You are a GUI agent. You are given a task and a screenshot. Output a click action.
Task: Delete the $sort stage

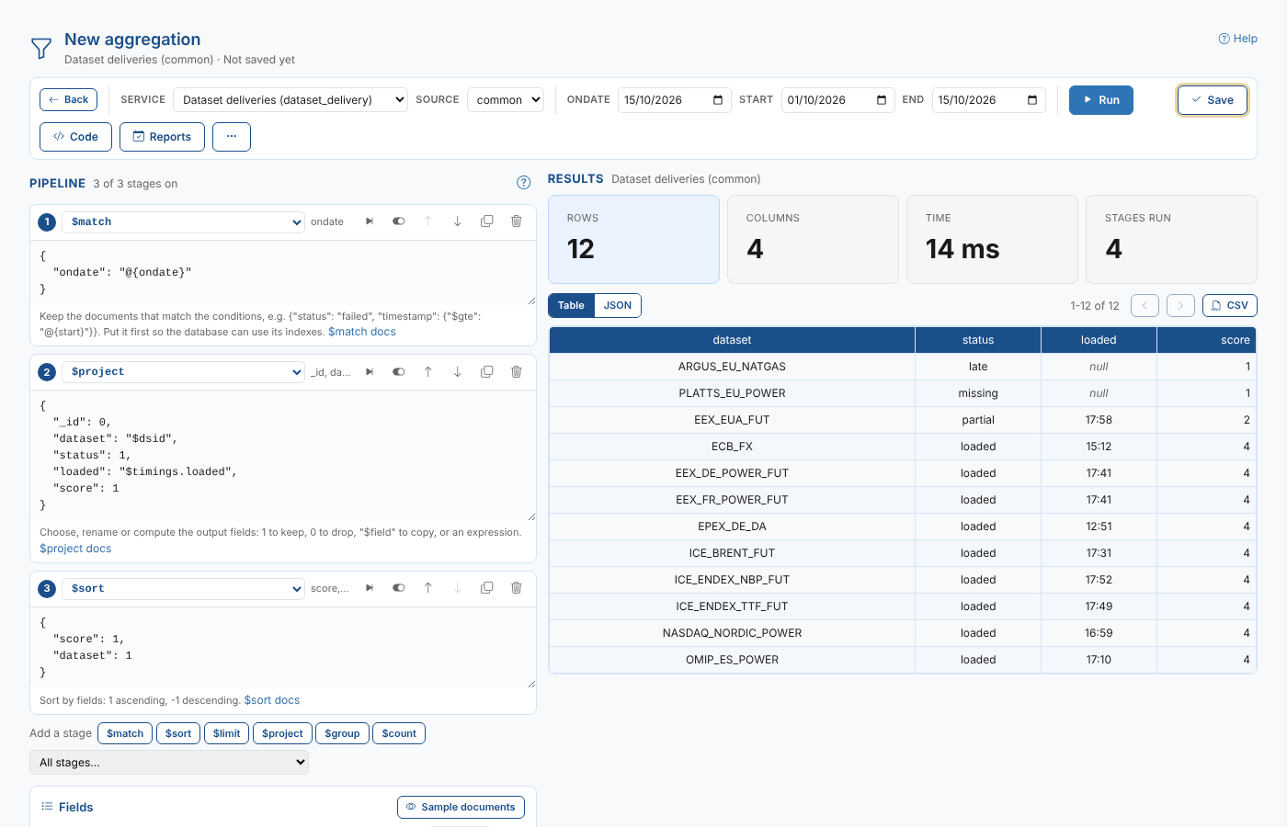(x=517, y=588)
